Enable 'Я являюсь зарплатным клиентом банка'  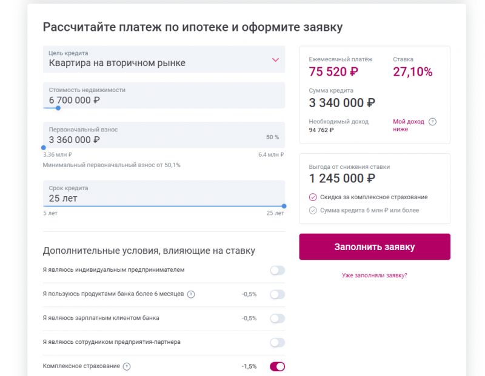276,318
